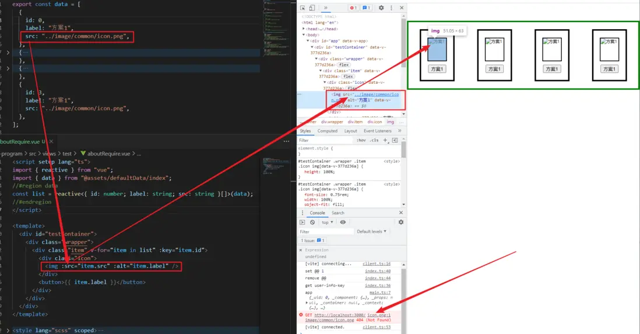Close the DevTools panel

coord(402,8)
